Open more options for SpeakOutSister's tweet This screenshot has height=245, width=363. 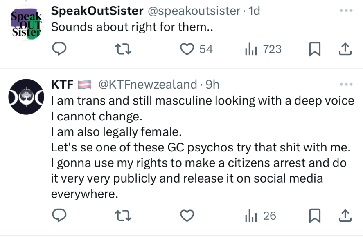346,11
